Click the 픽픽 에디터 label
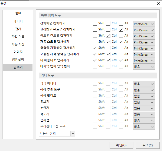The width and height of the screenshot is (162, 151). (48, 83)
